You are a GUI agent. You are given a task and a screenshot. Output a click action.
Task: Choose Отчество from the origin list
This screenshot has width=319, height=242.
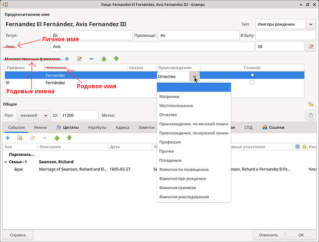click(x=194, y=115)
